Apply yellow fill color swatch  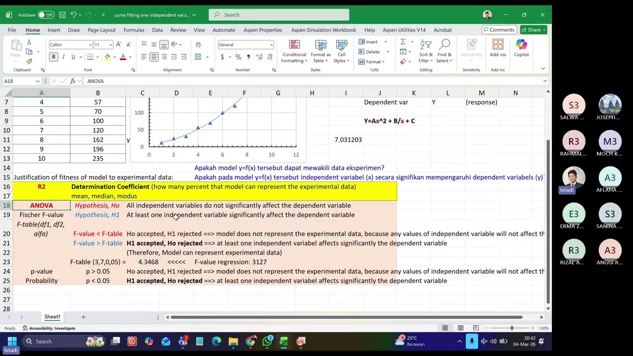[107, 57]
